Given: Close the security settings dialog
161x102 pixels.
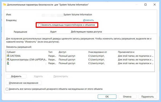Looking at the screenshot, I should 155,5.
